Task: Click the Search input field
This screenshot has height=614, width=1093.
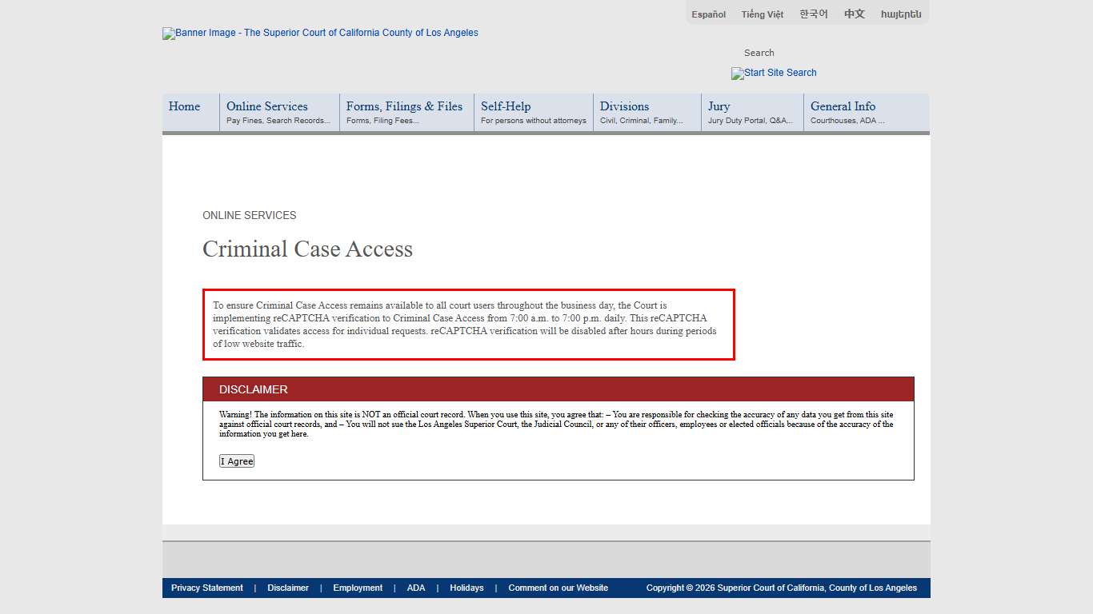Action: click(x=759, y=53)
